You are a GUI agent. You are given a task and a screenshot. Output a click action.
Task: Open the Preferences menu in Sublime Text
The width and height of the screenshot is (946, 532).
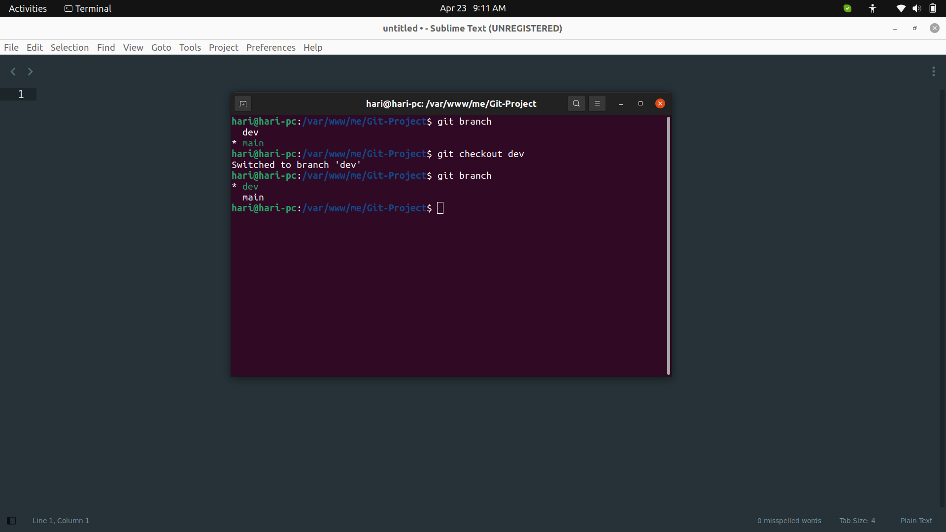(270, 47)
